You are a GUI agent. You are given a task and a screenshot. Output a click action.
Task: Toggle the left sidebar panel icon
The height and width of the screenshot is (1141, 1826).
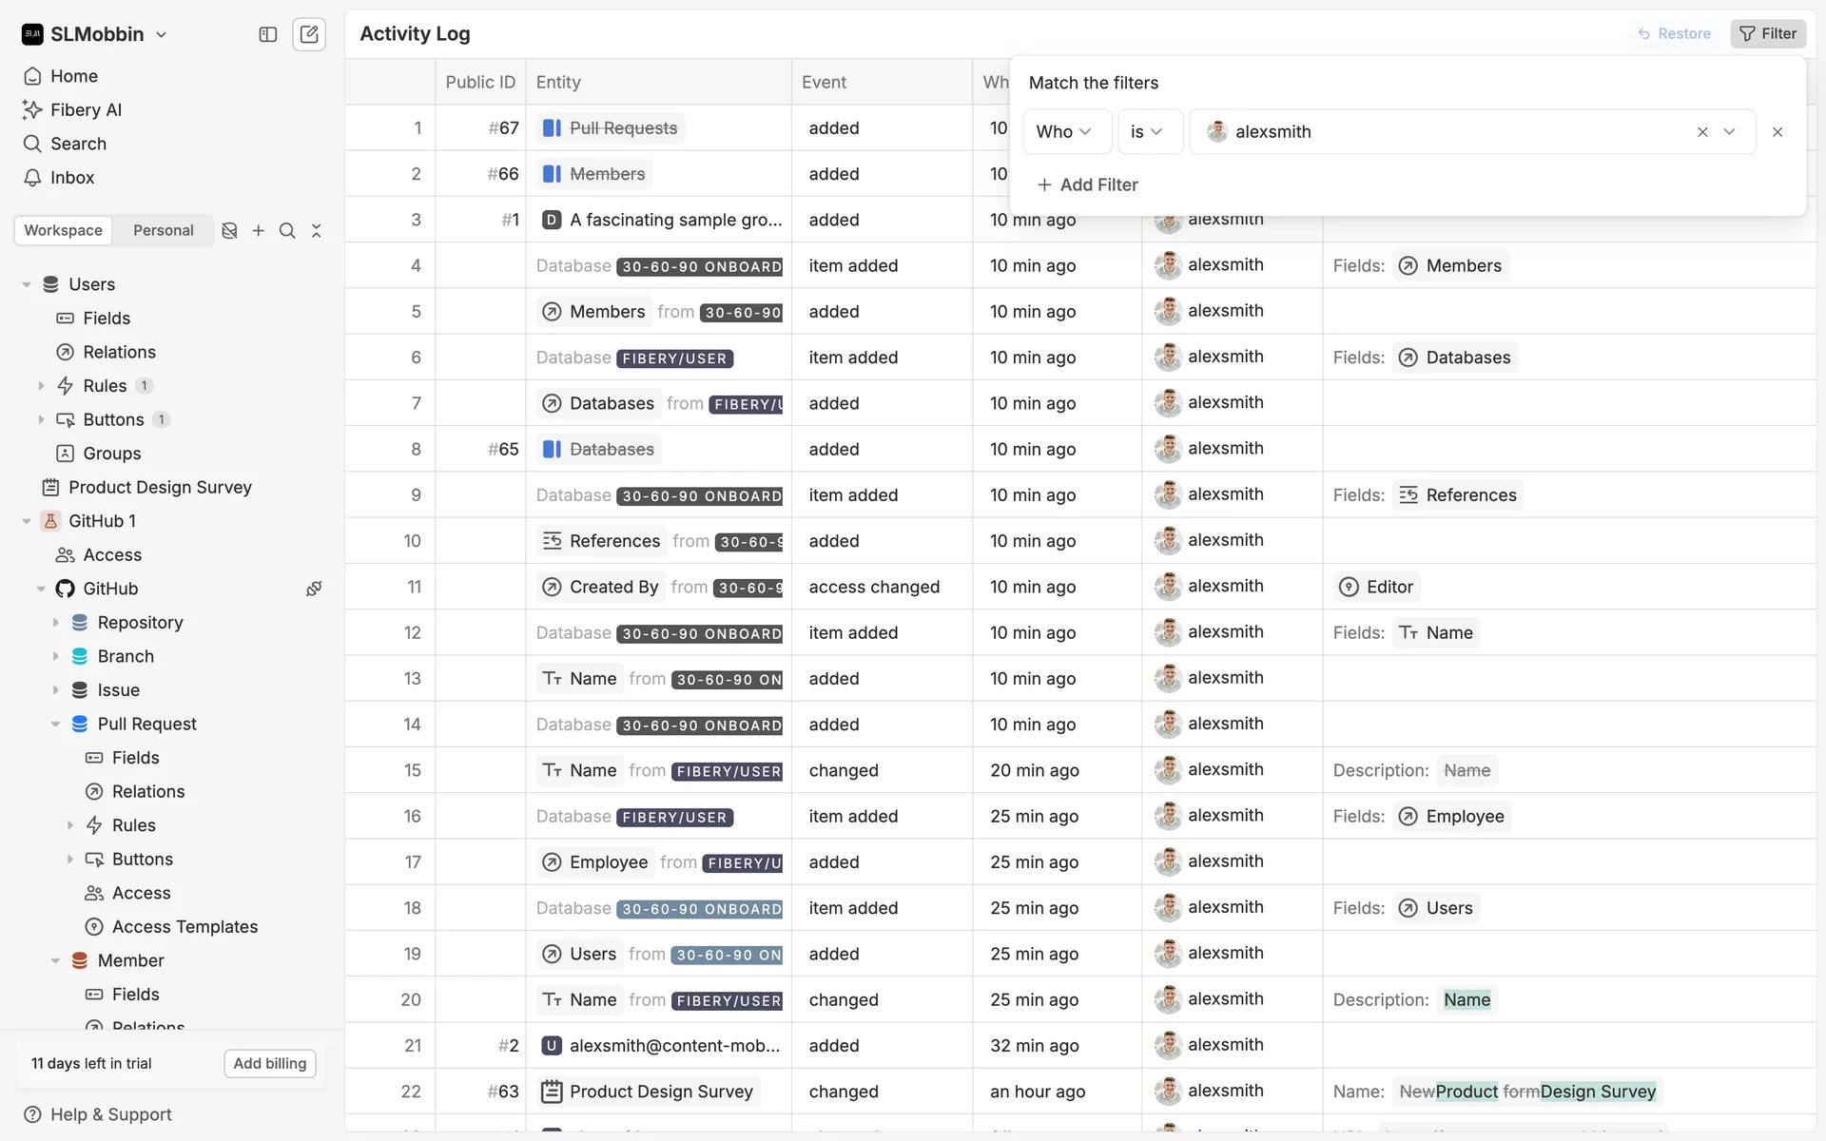(x=268, y=34)
